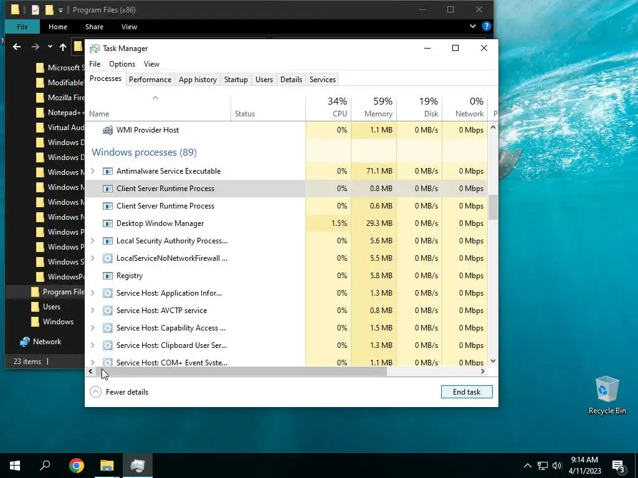Click the Desktop Window Manager process icon
638x478 pixels.
(107, 223)
